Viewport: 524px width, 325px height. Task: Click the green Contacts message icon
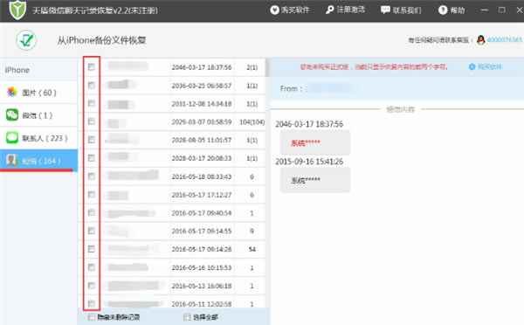(12, 137)
